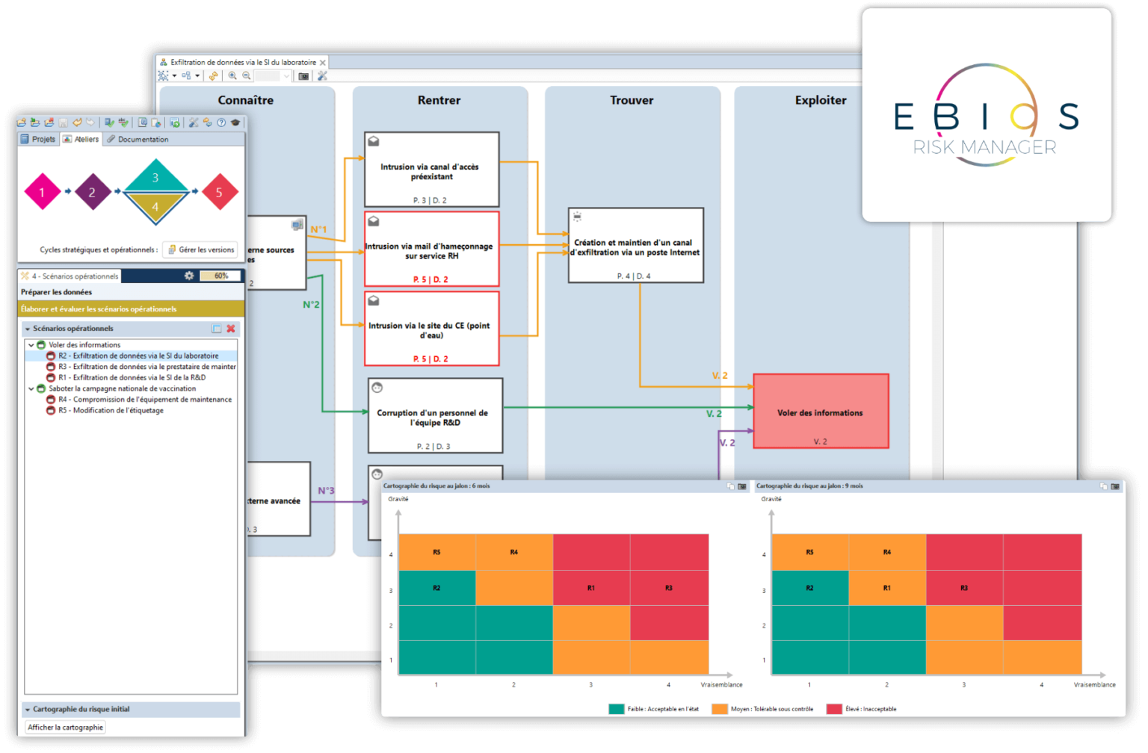Click the Afficher la cartographie button
1148x753 pixels.
coord(64,727)
